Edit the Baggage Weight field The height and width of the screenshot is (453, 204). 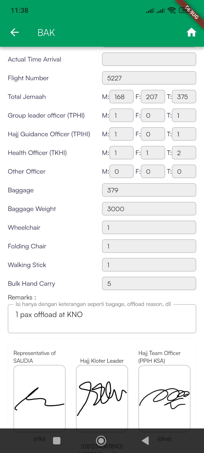pos(149,209)
